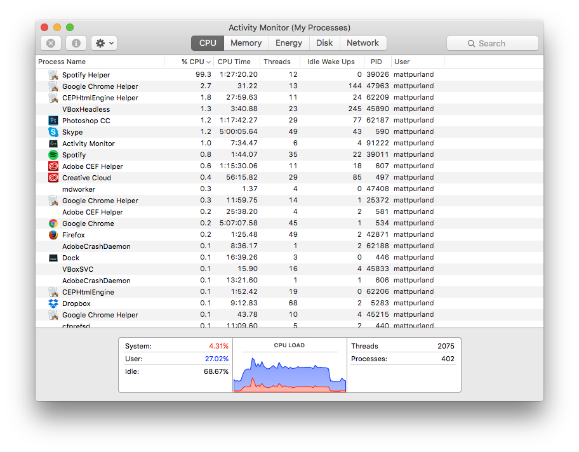Select the CPU tab
This screenshot has width=579, height=452.
(x=208, y=43)
